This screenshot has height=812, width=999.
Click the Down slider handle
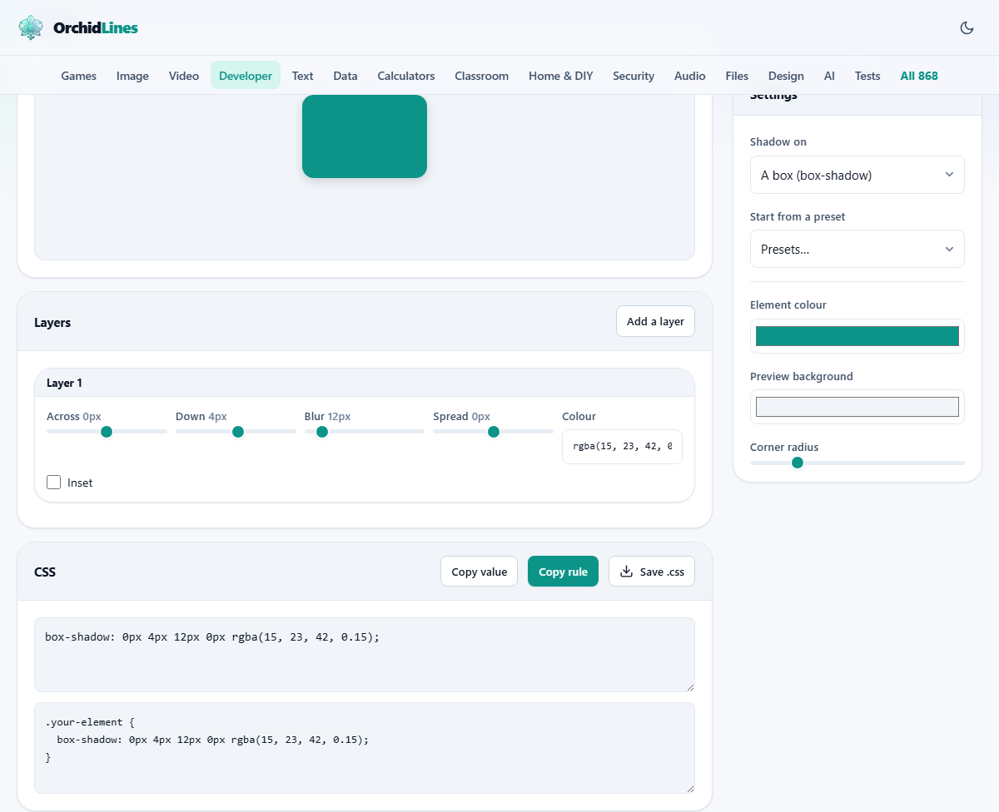pos(238,431)
